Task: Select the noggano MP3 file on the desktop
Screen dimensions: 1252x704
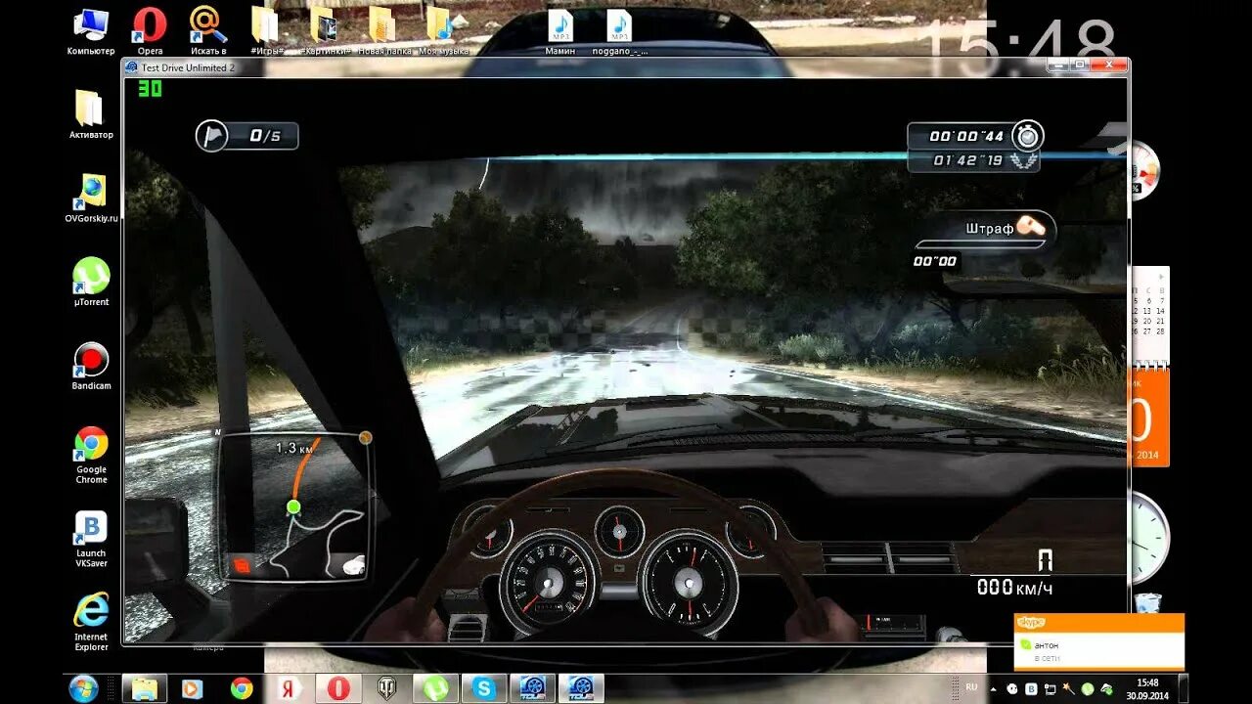Action: 619,31
